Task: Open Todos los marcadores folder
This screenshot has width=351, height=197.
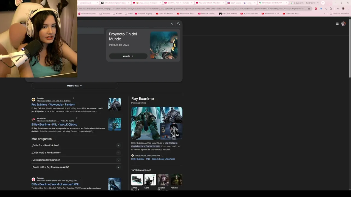Action: [339, 14]
